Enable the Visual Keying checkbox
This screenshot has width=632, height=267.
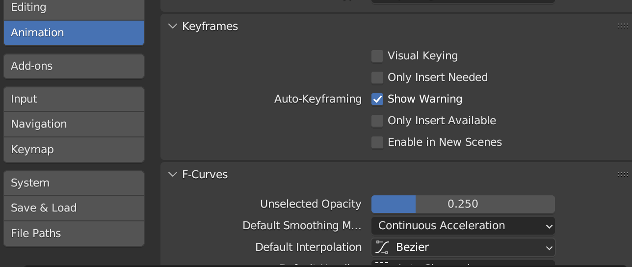point(377,56)
